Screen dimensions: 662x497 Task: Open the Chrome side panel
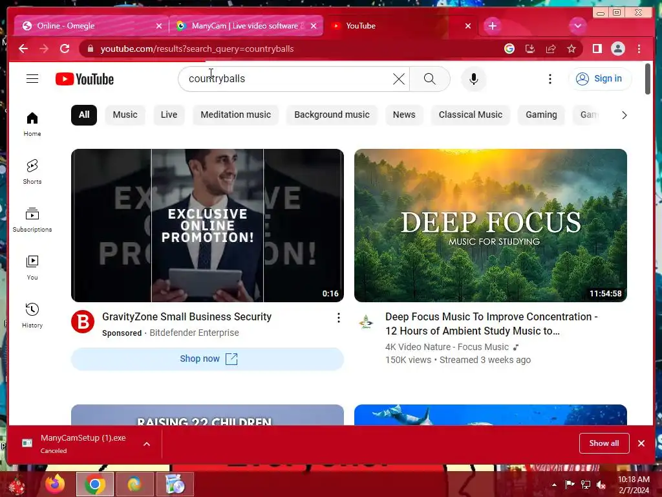(x=597, y=49)
